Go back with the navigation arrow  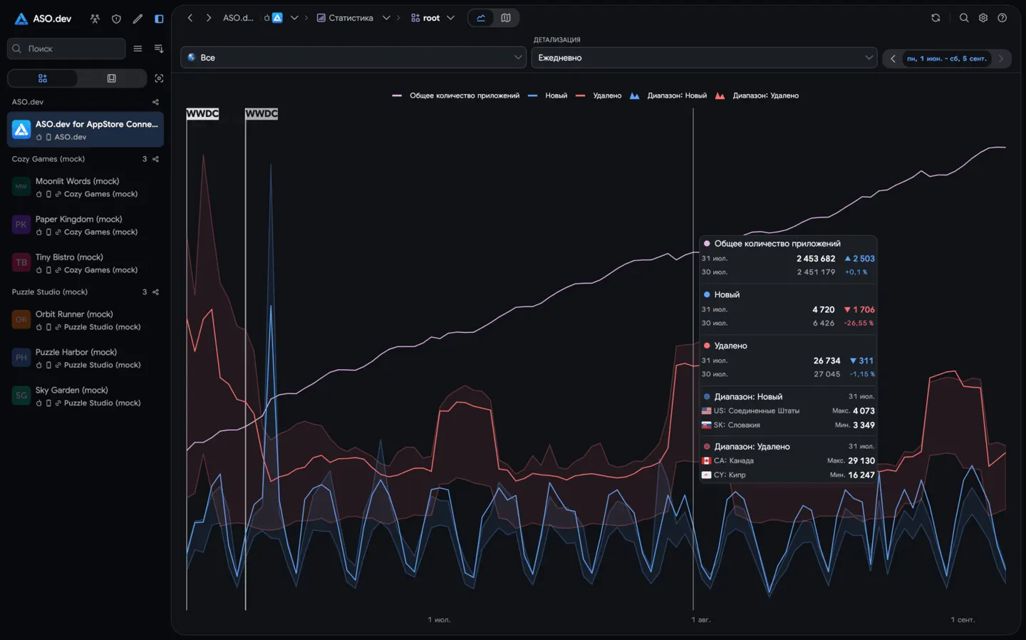tap(190, 18)
